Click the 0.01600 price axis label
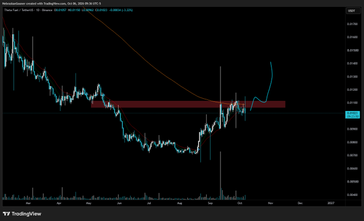The height and width of the screenshot is (221, 364). click(352, 37)
